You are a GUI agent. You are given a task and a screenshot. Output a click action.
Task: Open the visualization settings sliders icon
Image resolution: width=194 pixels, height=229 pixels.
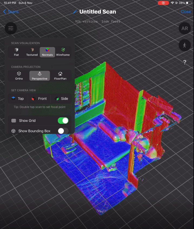click(11, 28)
